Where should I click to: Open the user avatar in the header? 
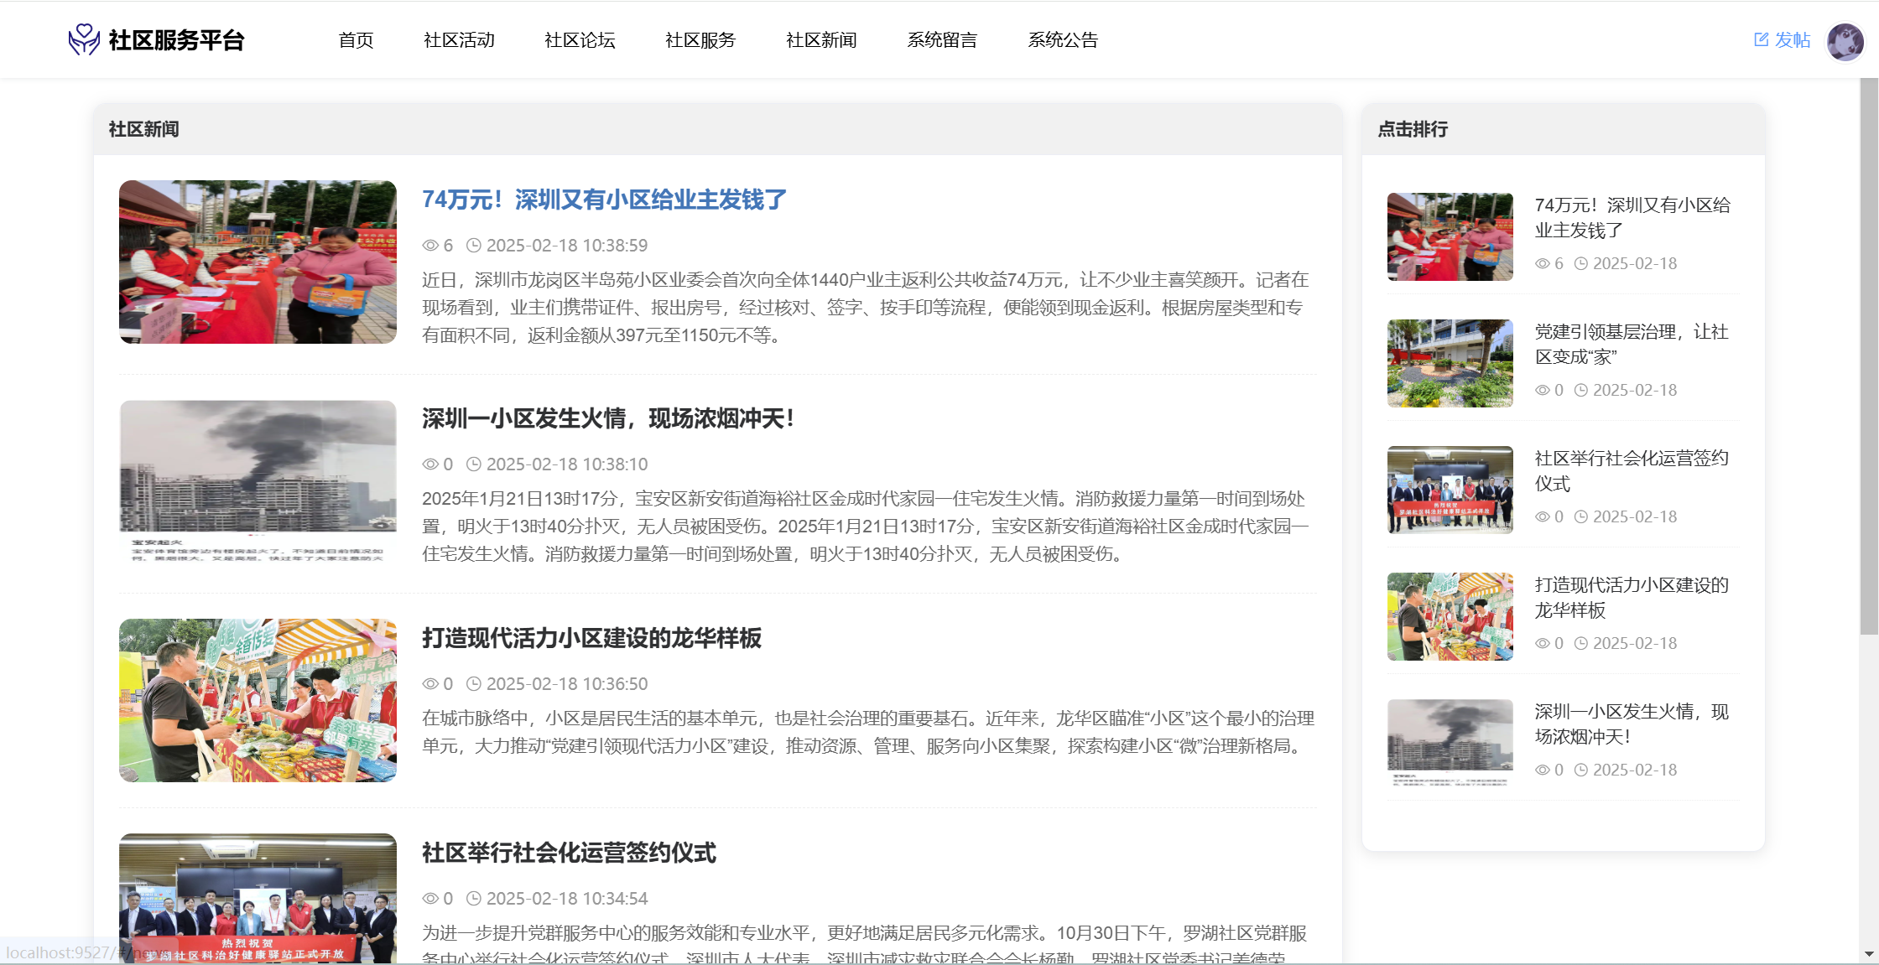tap(1845, 41)
